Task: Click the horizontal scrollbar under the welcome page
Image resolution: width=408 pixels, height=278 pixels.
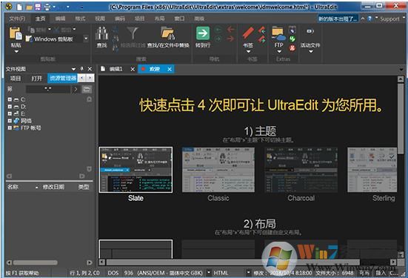Action: (x=247, y=262)
